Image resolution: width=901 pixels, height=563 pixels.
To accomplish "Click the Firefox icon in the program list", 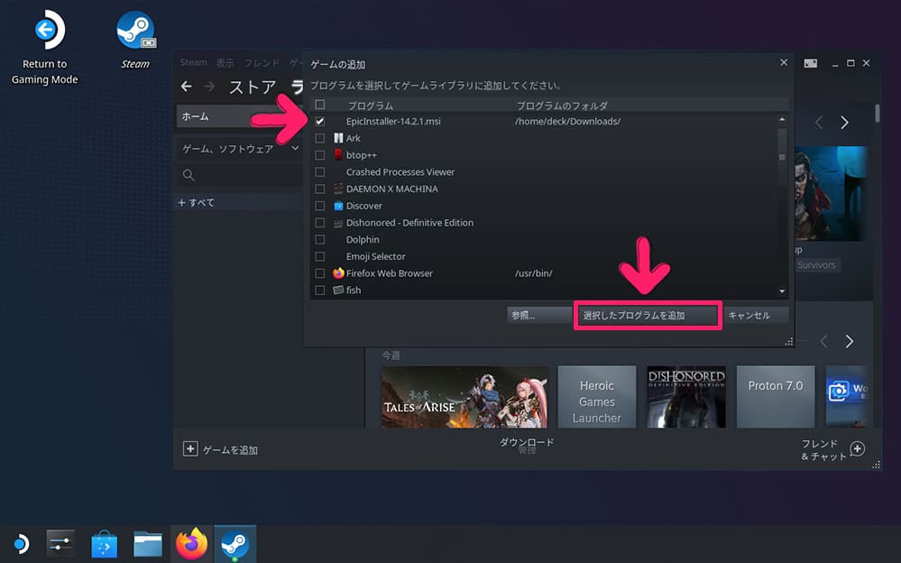I will point(338,273).
